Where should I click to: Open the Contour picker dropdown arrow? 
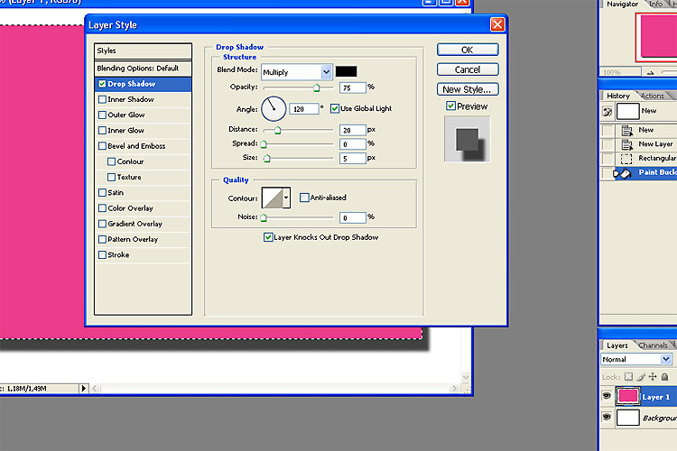tap(286, 198)
